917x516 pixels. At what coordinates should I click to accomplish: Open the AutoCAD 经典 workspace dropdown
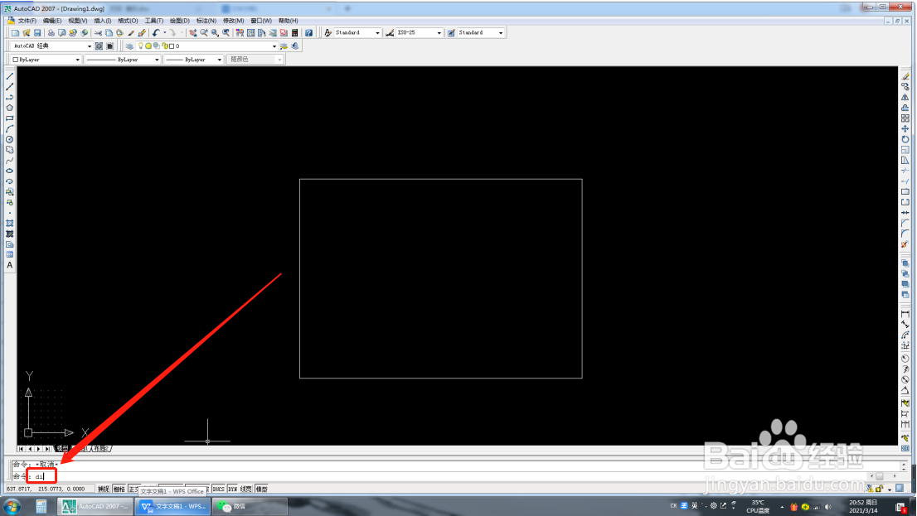point(90,46)
